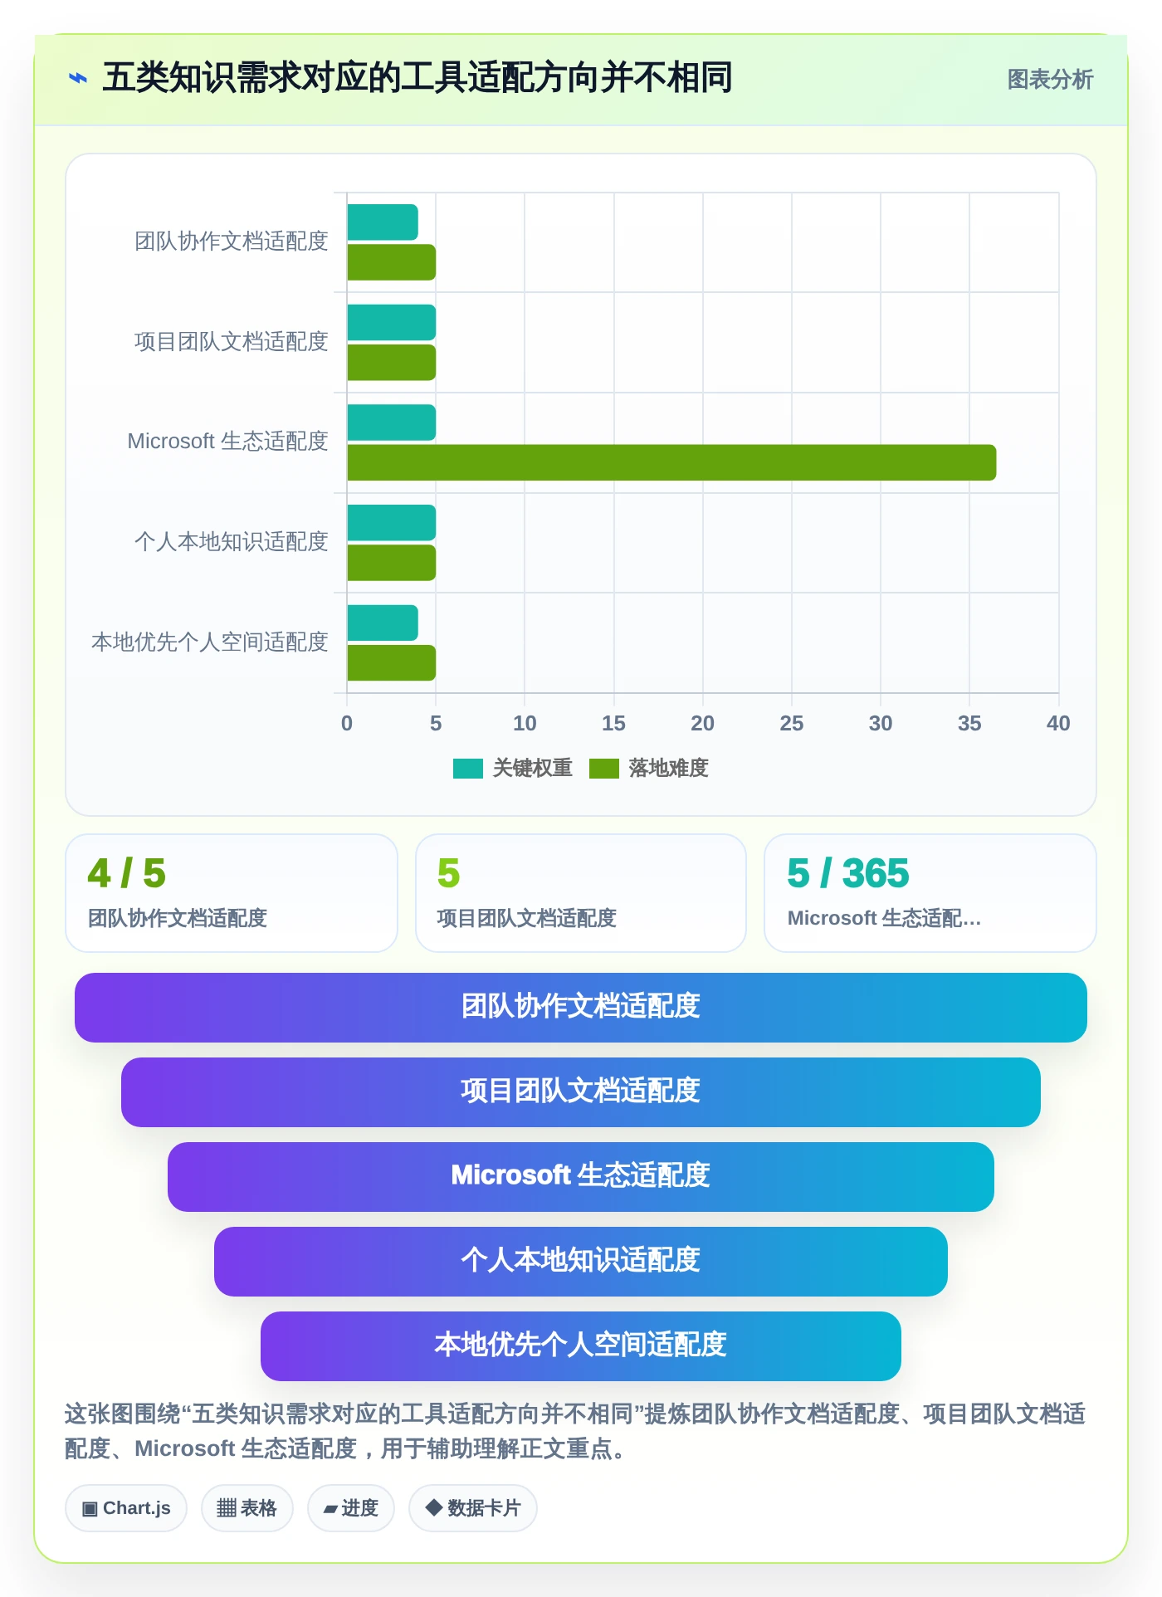This screenshot has width=1162, height=1597.
Task: Select the teal bar for Microsoft 生态适配度
Action: [x=391, y=422]
